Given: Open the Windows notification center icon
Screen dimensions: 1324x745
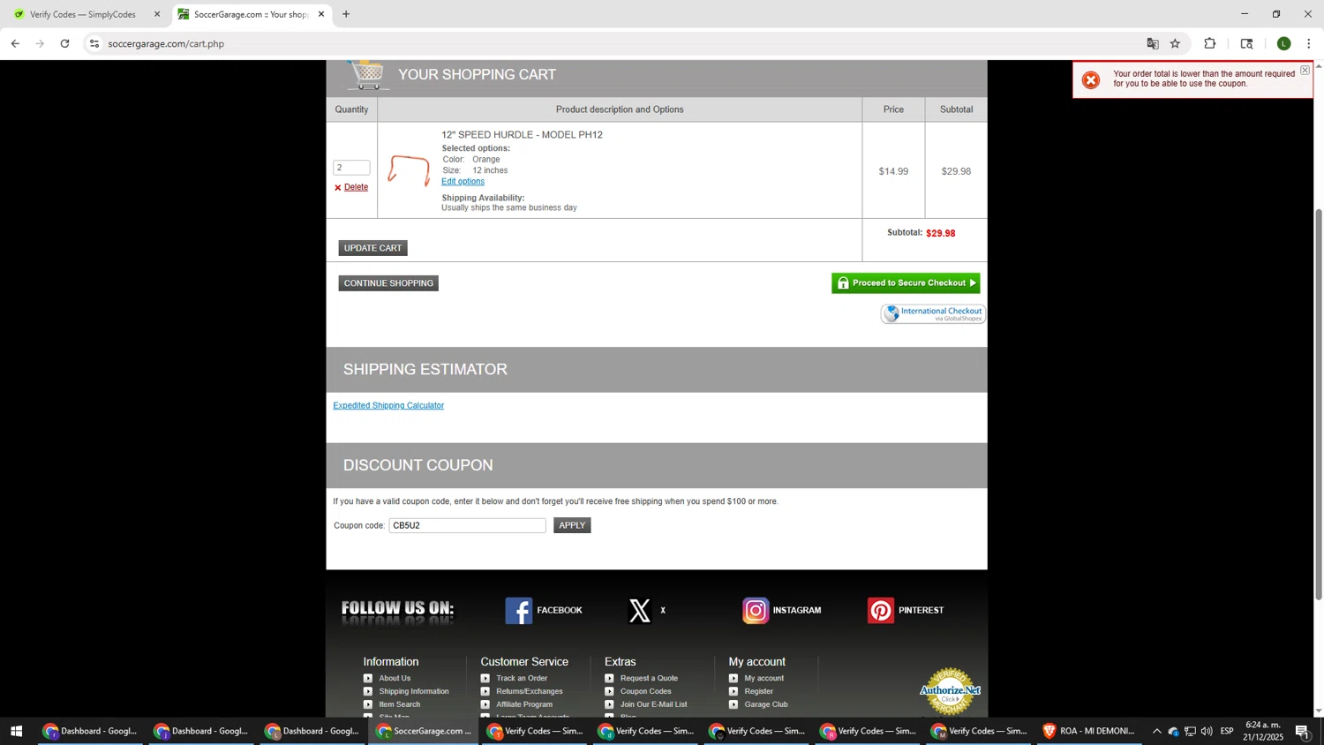Looking at the screenshot, I should [x=1303, y=731].
